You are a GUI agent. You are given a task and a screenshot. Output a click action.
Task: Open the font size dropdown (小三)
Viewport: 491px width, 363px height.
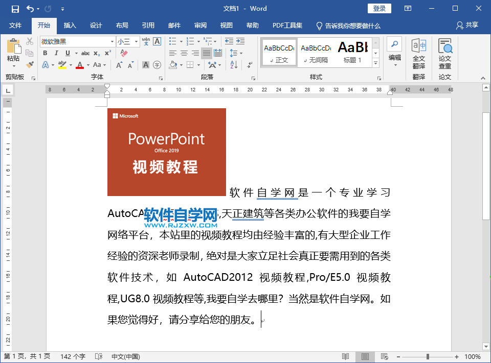click(x=136, y=41)
